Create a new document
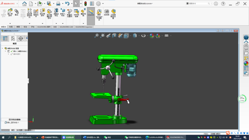 click(x=31, y=4)
